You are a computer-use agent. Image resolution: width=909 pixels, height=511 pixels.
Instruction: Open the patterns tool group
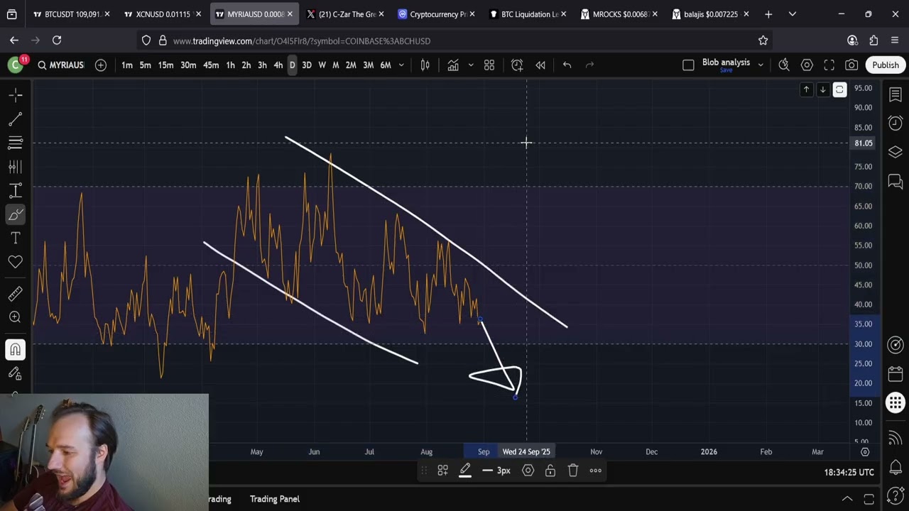(x=16, y=167)
